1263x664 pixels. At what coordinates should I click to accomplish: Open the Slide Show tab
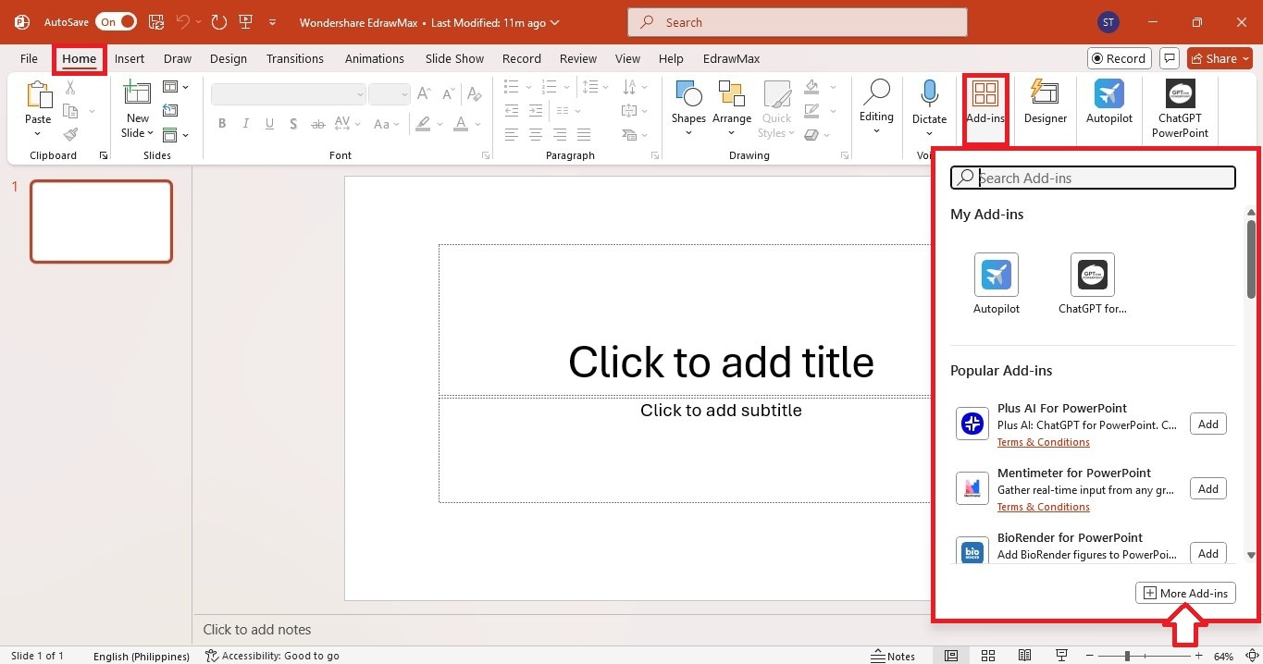click(x=454, y=58)
